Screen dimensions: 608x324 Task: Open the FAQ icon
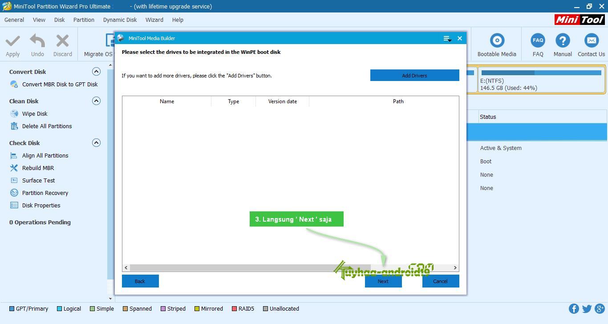538,40
